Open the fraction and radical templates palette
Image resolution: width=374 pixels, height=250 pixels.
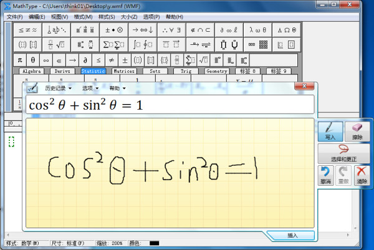pyautogui.click(x=56, y=45)
